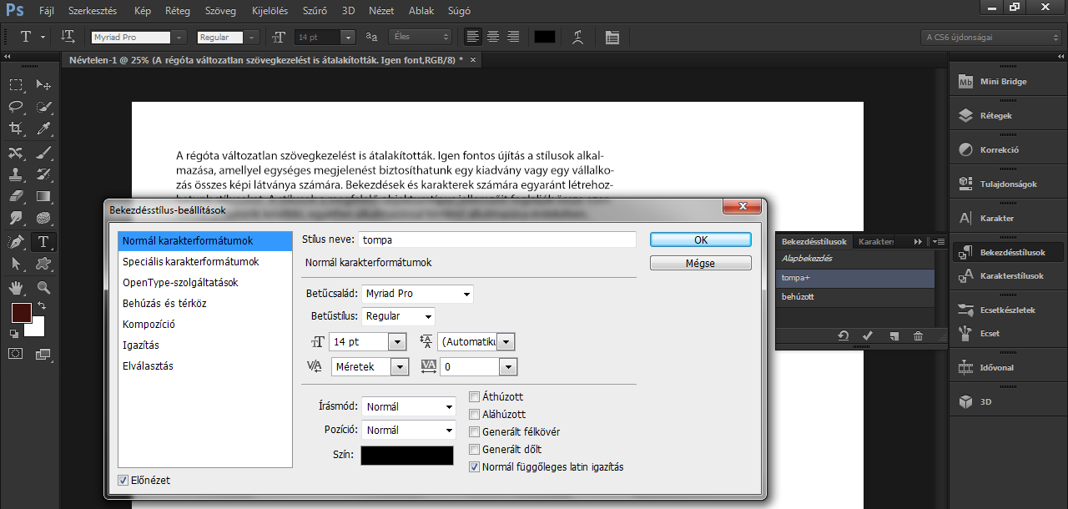Image resolution: width=1068 pixels, height=509 pixels.
Task: Open the Betűcsalád Myriad Pro dropdown
Action: pos(417,294)
